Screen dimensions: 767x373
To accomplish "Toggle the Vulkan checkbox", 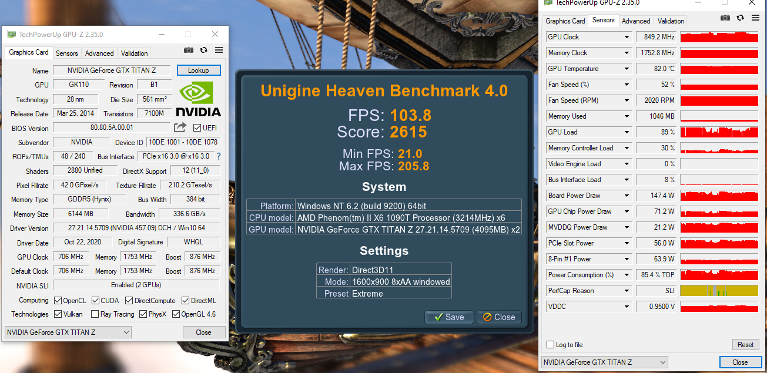I will [58, 314].
